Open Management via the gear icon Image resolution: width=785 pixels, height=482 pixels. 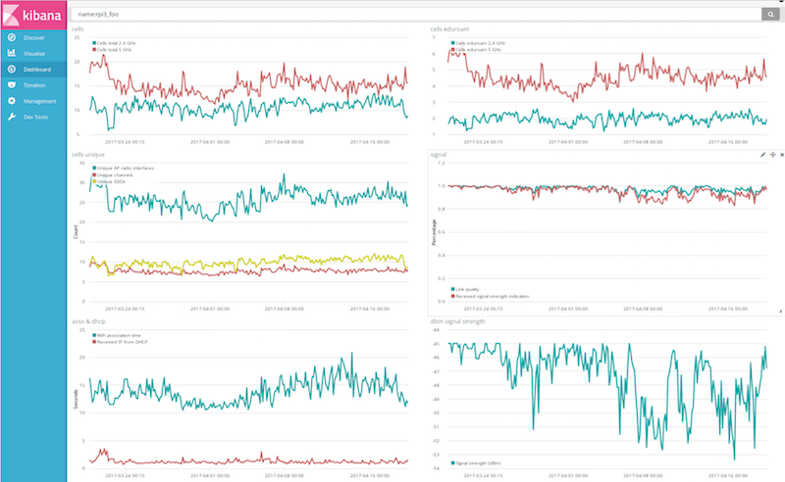[11, 101]
